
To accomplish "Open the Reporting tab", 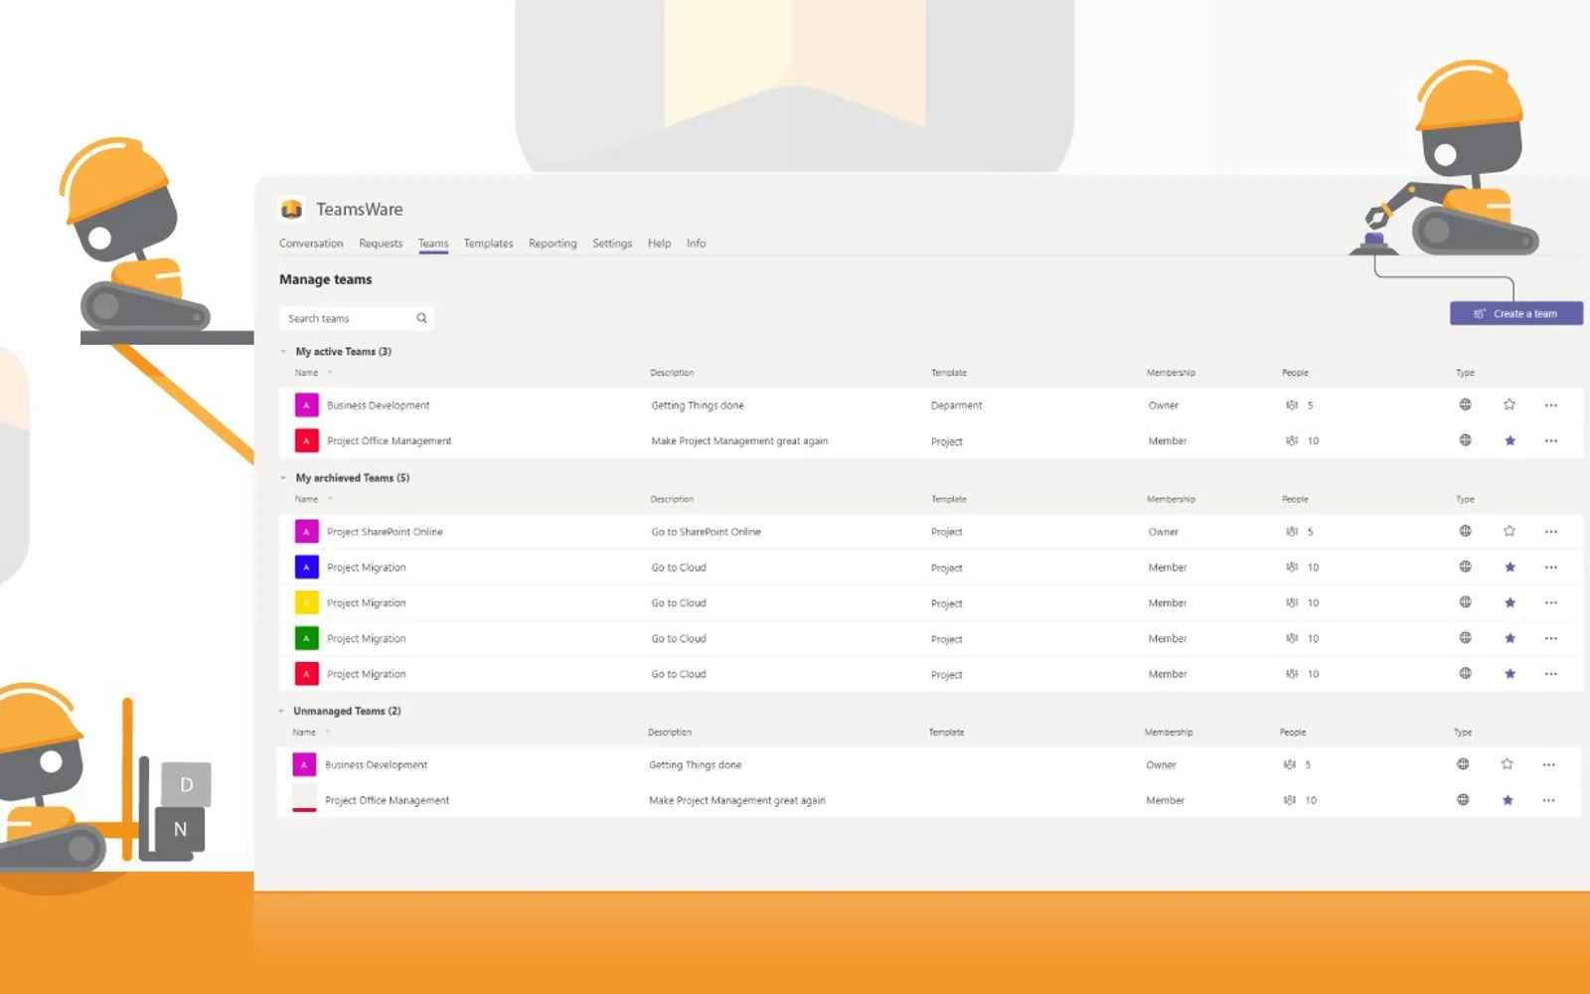I will (x=553, y=244).
